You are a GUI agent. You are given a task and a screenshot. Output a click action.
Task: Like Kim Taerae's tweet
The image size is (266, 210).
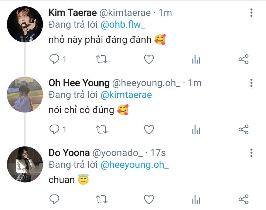pos(149,59)
